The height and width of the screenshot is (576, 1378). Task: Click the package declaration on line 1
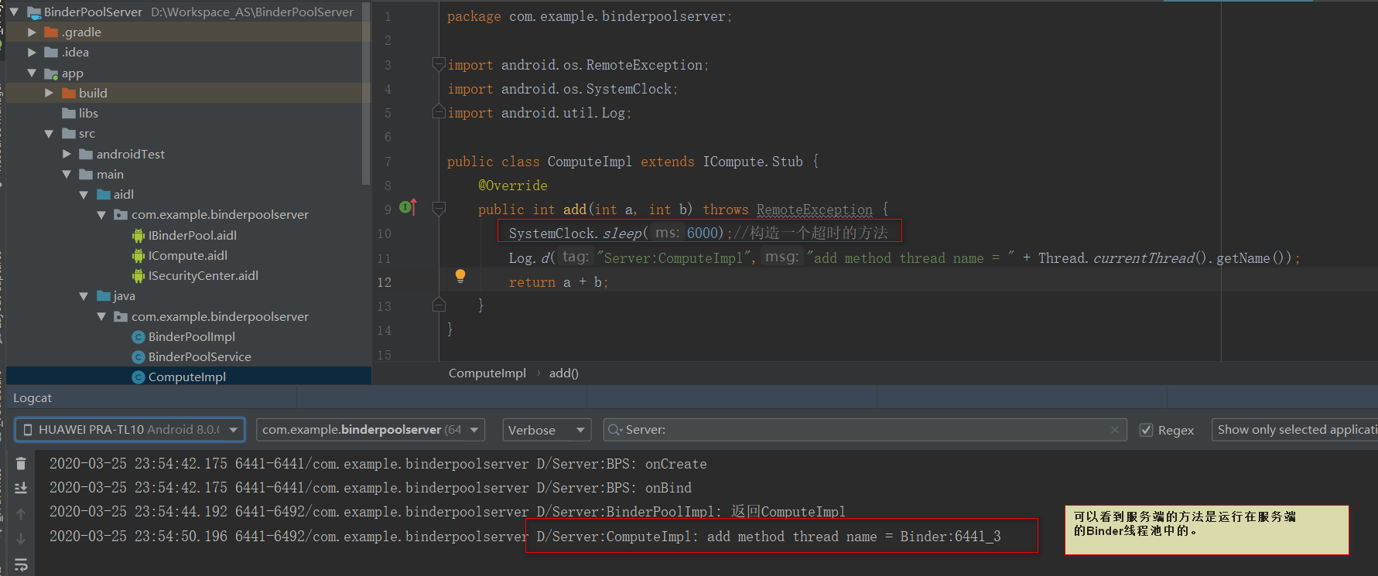coord(589,16)
